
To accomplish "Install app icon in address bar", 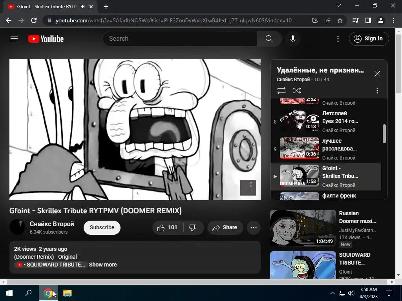I will 315,20.
